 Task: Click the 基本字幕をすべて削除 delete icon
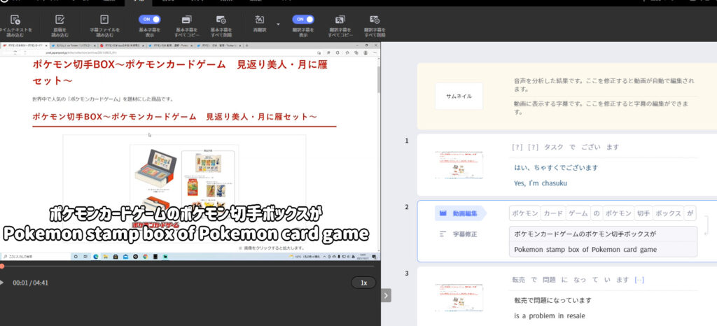pos(221,20)
